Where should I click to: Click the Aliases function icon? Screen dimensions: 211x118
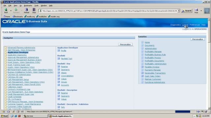[x=59, y=73]
